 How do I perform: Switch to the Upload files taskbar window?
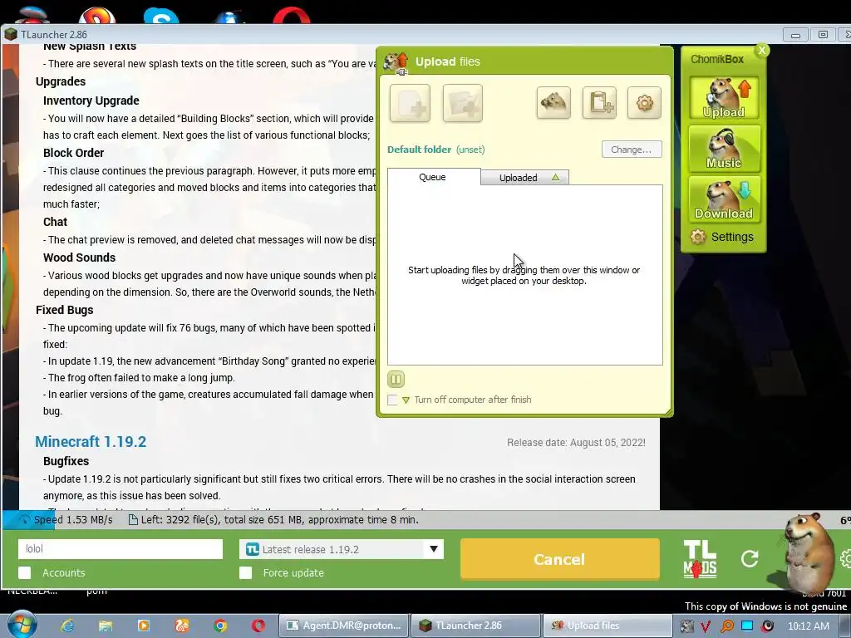click(x=608, y=626)
